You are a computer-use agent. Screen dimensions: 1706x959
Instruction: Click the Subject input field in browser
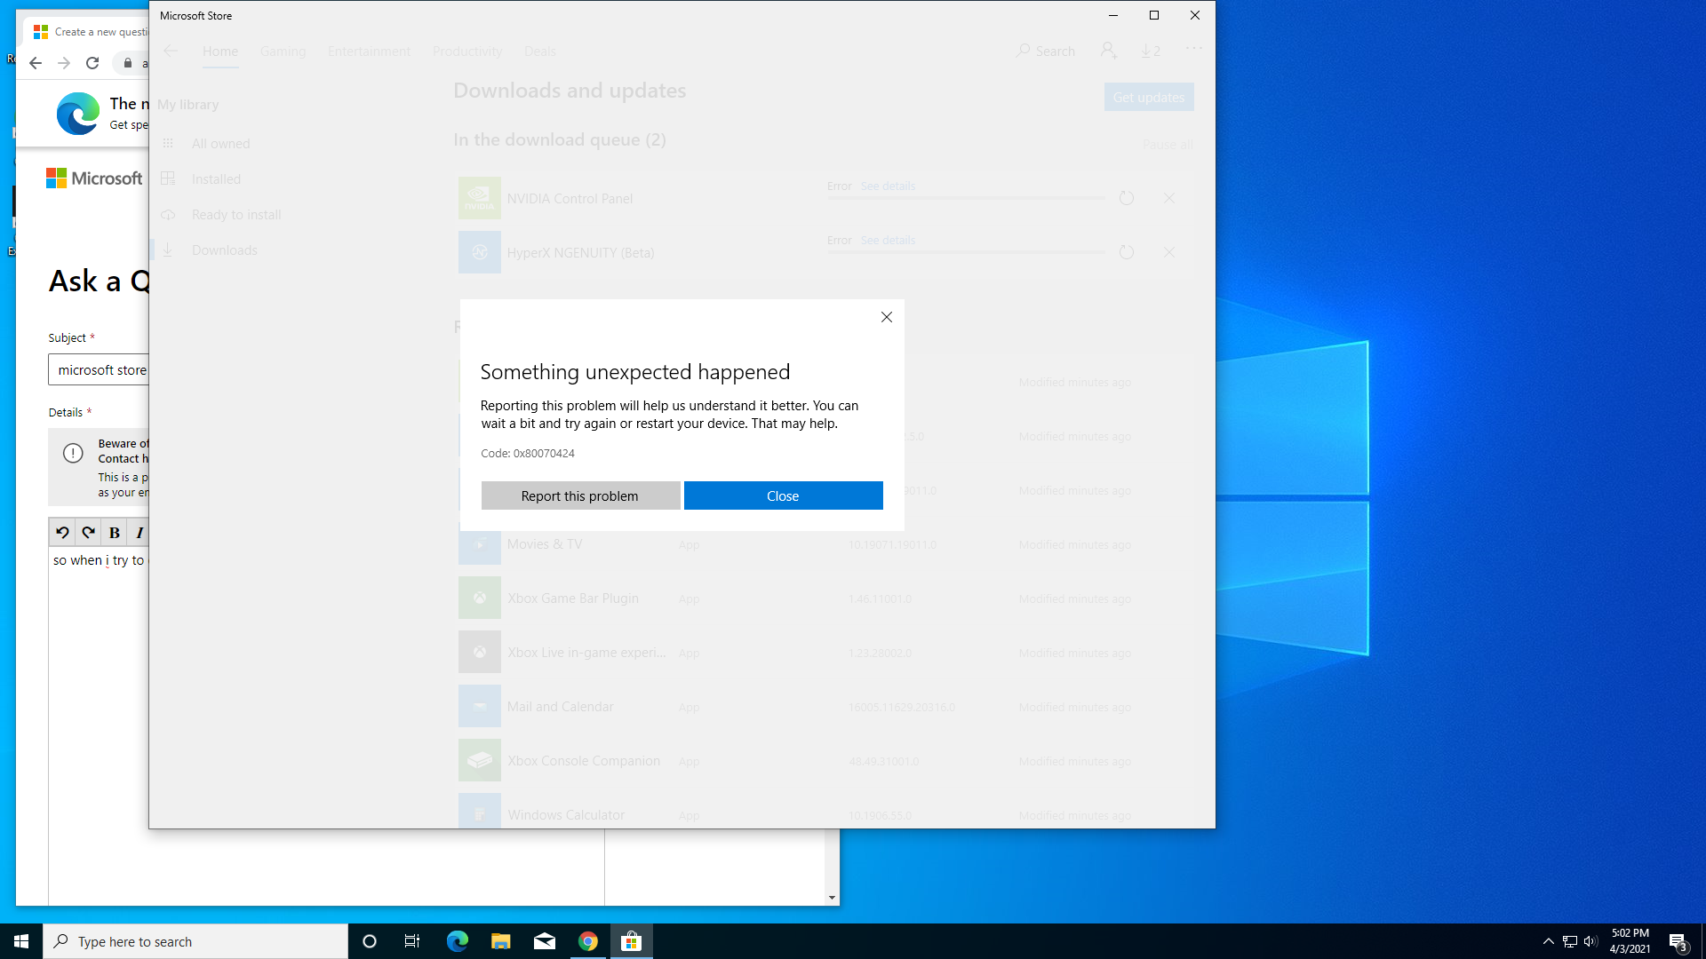[99, 369]
